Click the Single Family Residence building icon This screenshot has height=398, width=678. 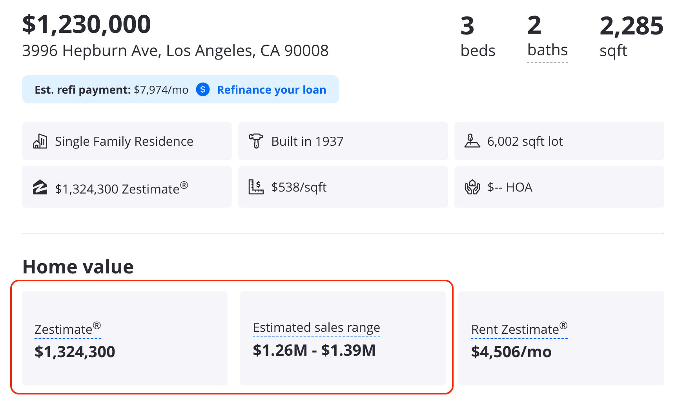(40, 141)
